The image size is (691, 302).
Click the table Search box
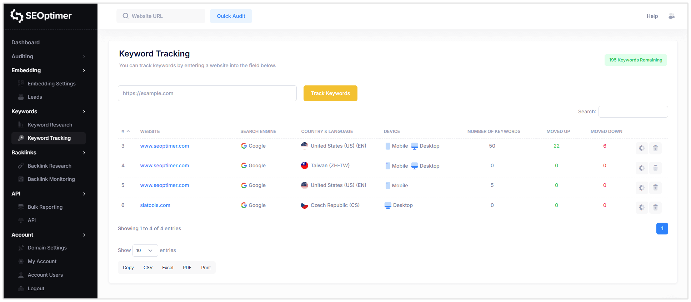click(x=633, y=112)
